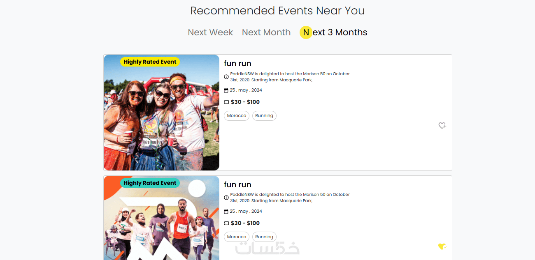Unfavorite the second fun run event
The height and width of the screenshot is (260, 535).
(x=442, y=246)
